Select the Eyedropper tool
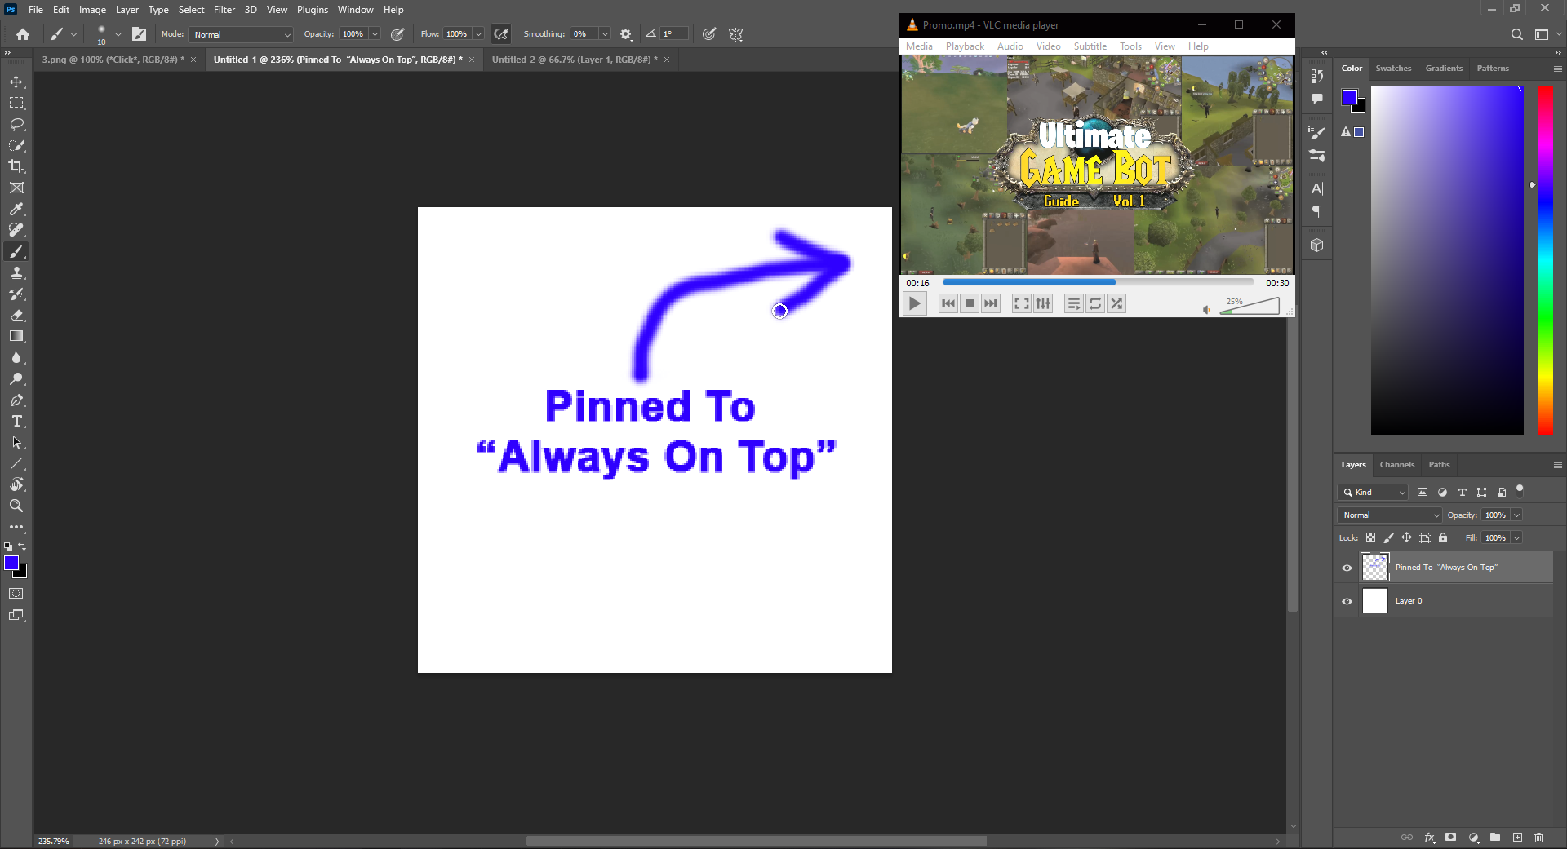This screenshot has width=1567, height=849. (16, 209)
